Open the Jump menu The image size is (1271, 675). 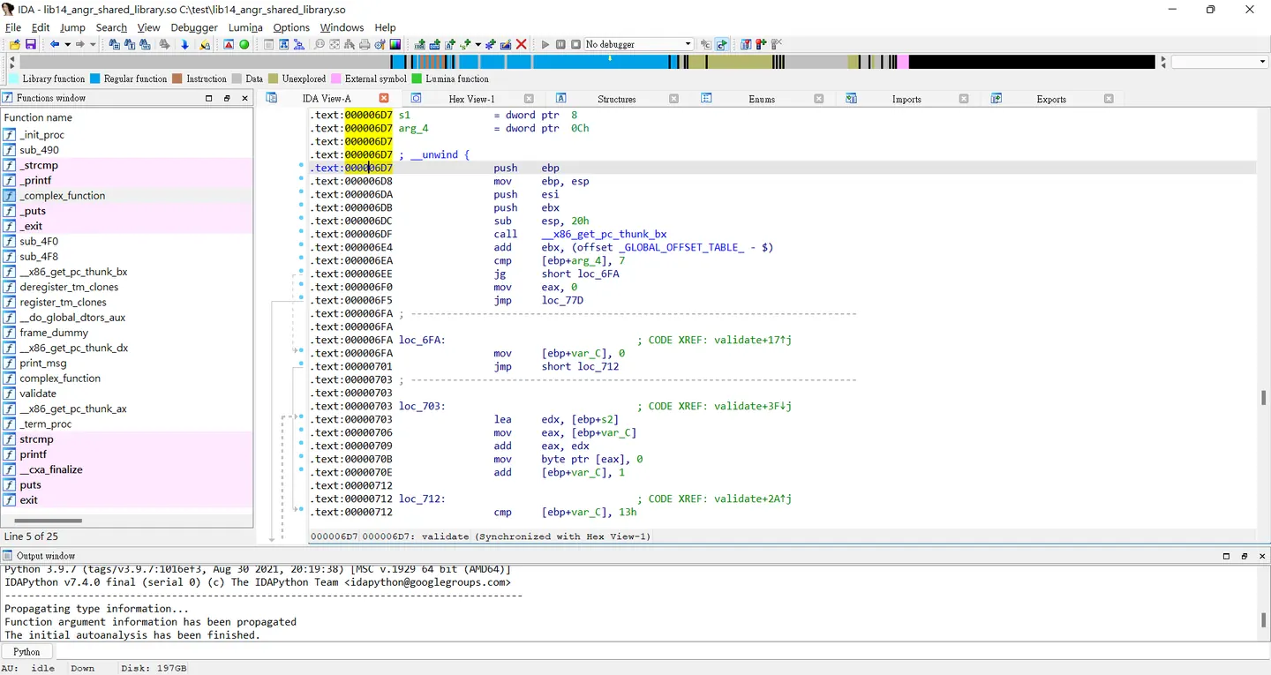tap(72, 27)
